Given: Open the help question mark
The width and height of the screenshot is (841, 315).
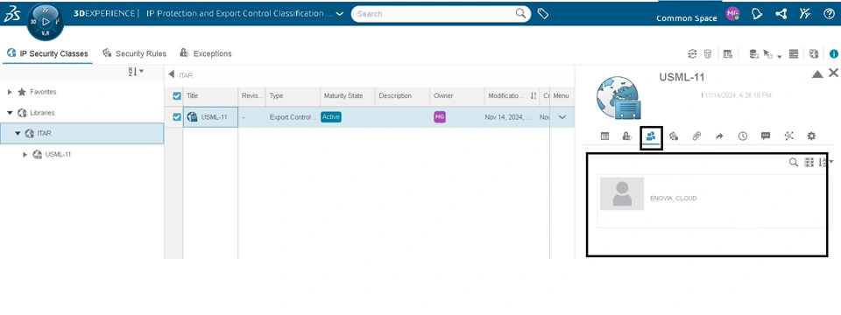Looking at the screenshot, I should pos(830,14).
